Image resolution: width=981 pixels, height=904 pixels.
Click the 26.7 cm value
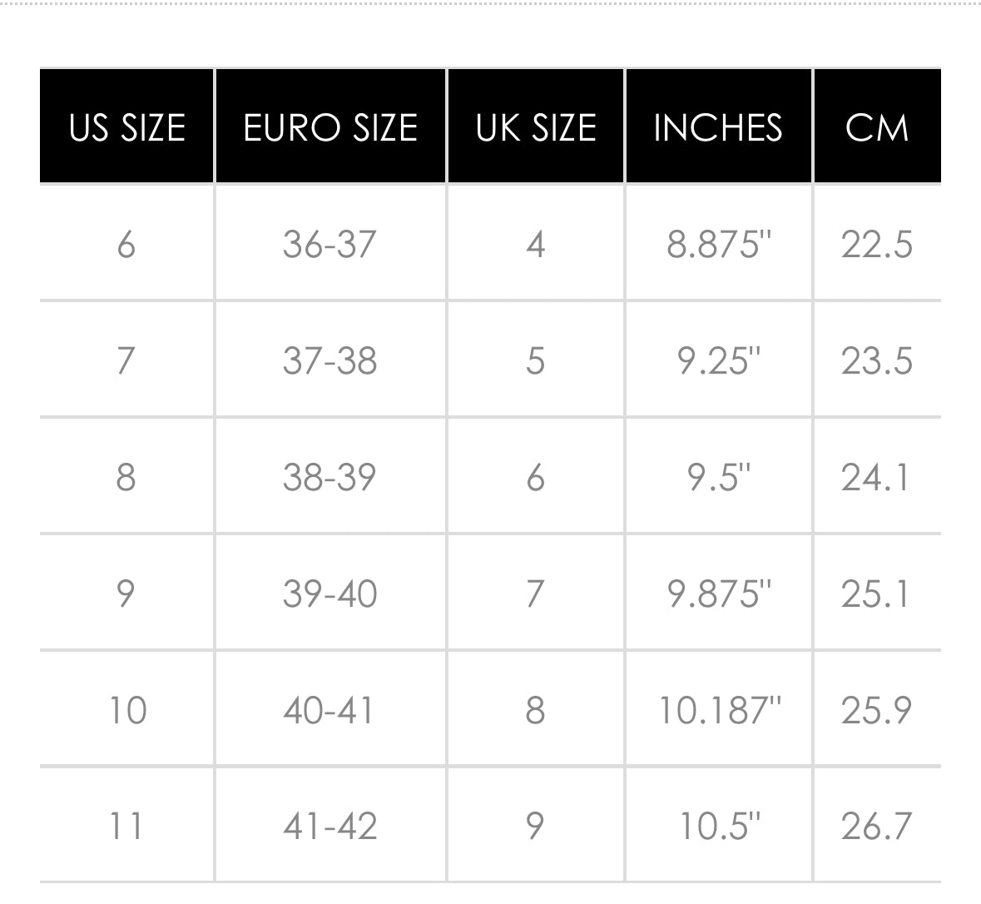click(877, 827)
